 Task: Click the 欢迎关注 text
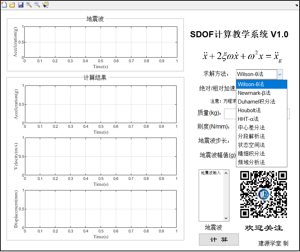264,228
